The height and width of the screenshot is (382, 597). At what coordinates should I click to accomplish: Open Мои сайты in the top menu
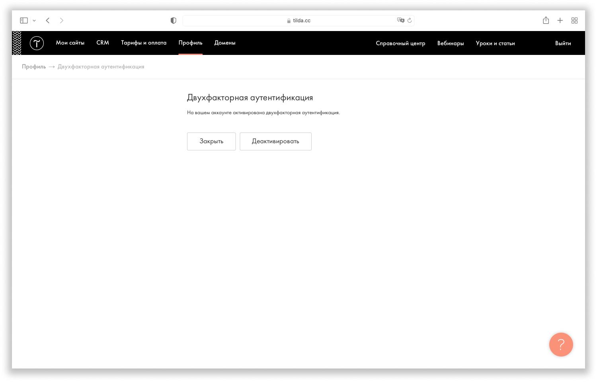(70, 43)
